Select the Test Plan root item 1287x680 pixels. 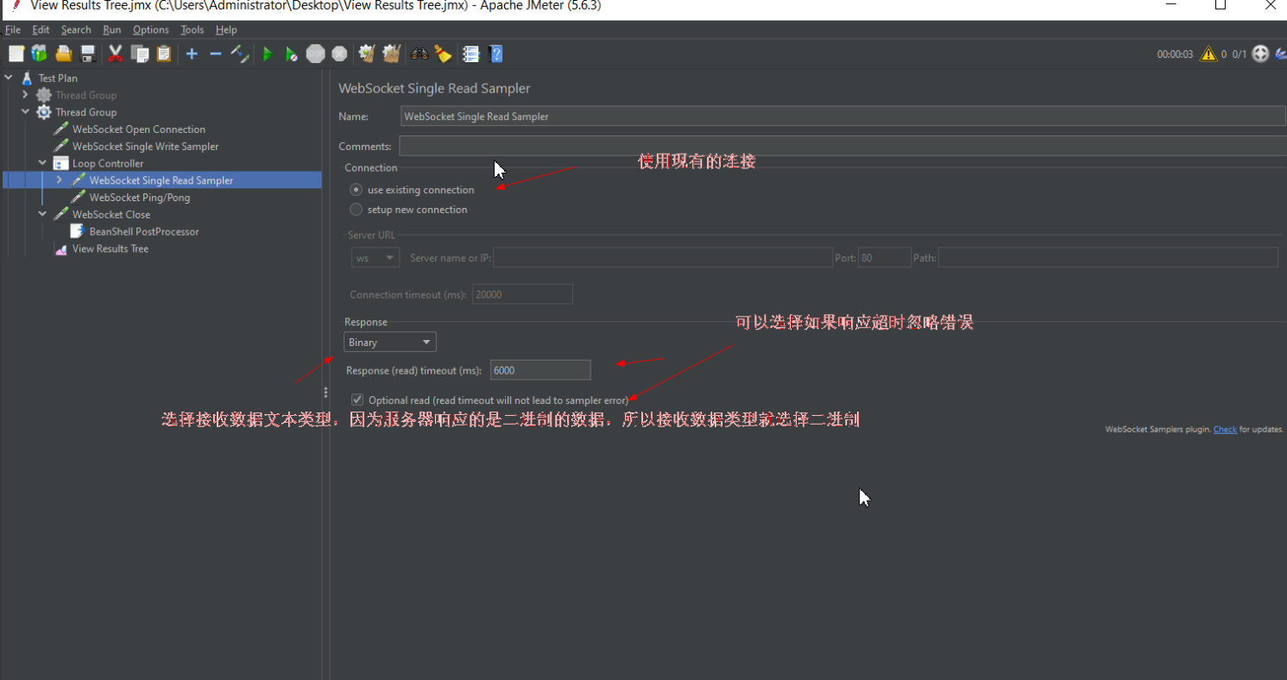[x=57, y=78]
